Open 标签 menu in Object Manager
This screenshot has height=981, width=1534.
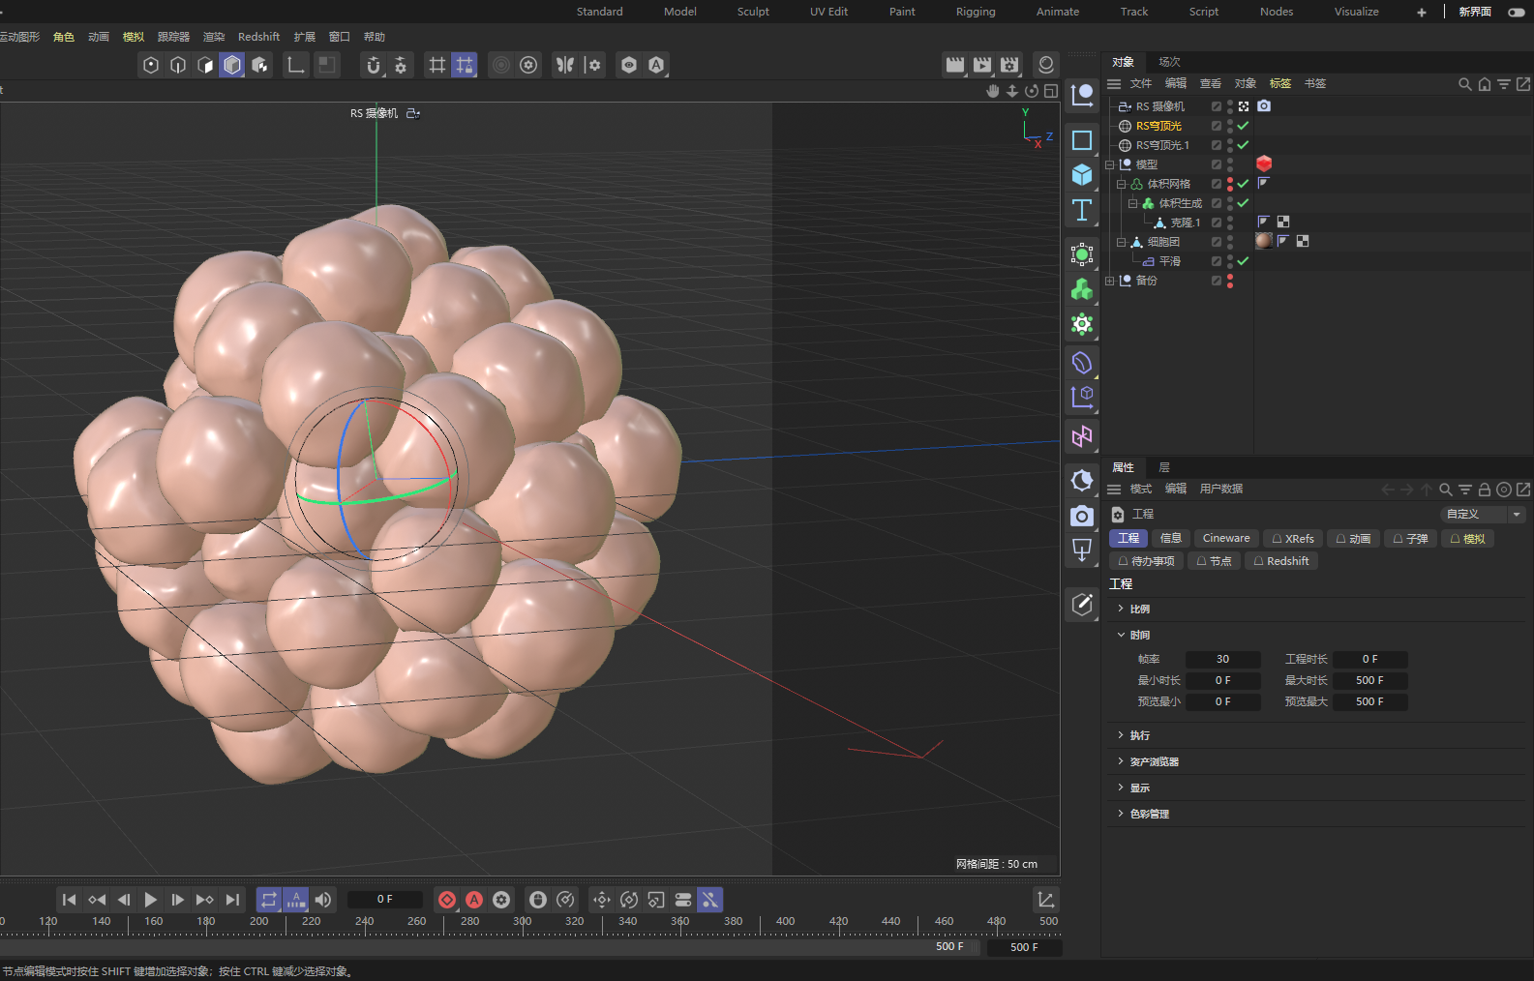(x=1280, y=84)
